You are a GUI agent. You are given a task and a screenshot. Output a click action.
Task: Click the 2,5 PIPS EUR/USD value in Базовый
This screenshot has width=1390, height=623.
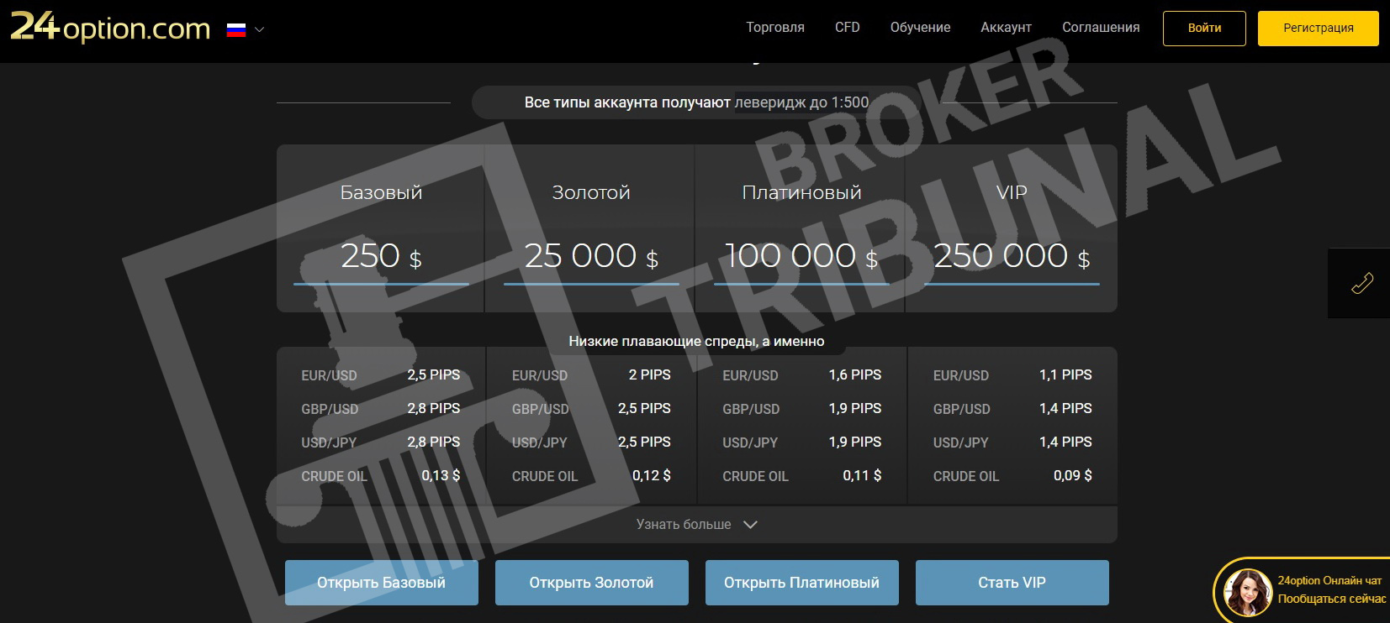pyautogui.click(x=433, y=374)
